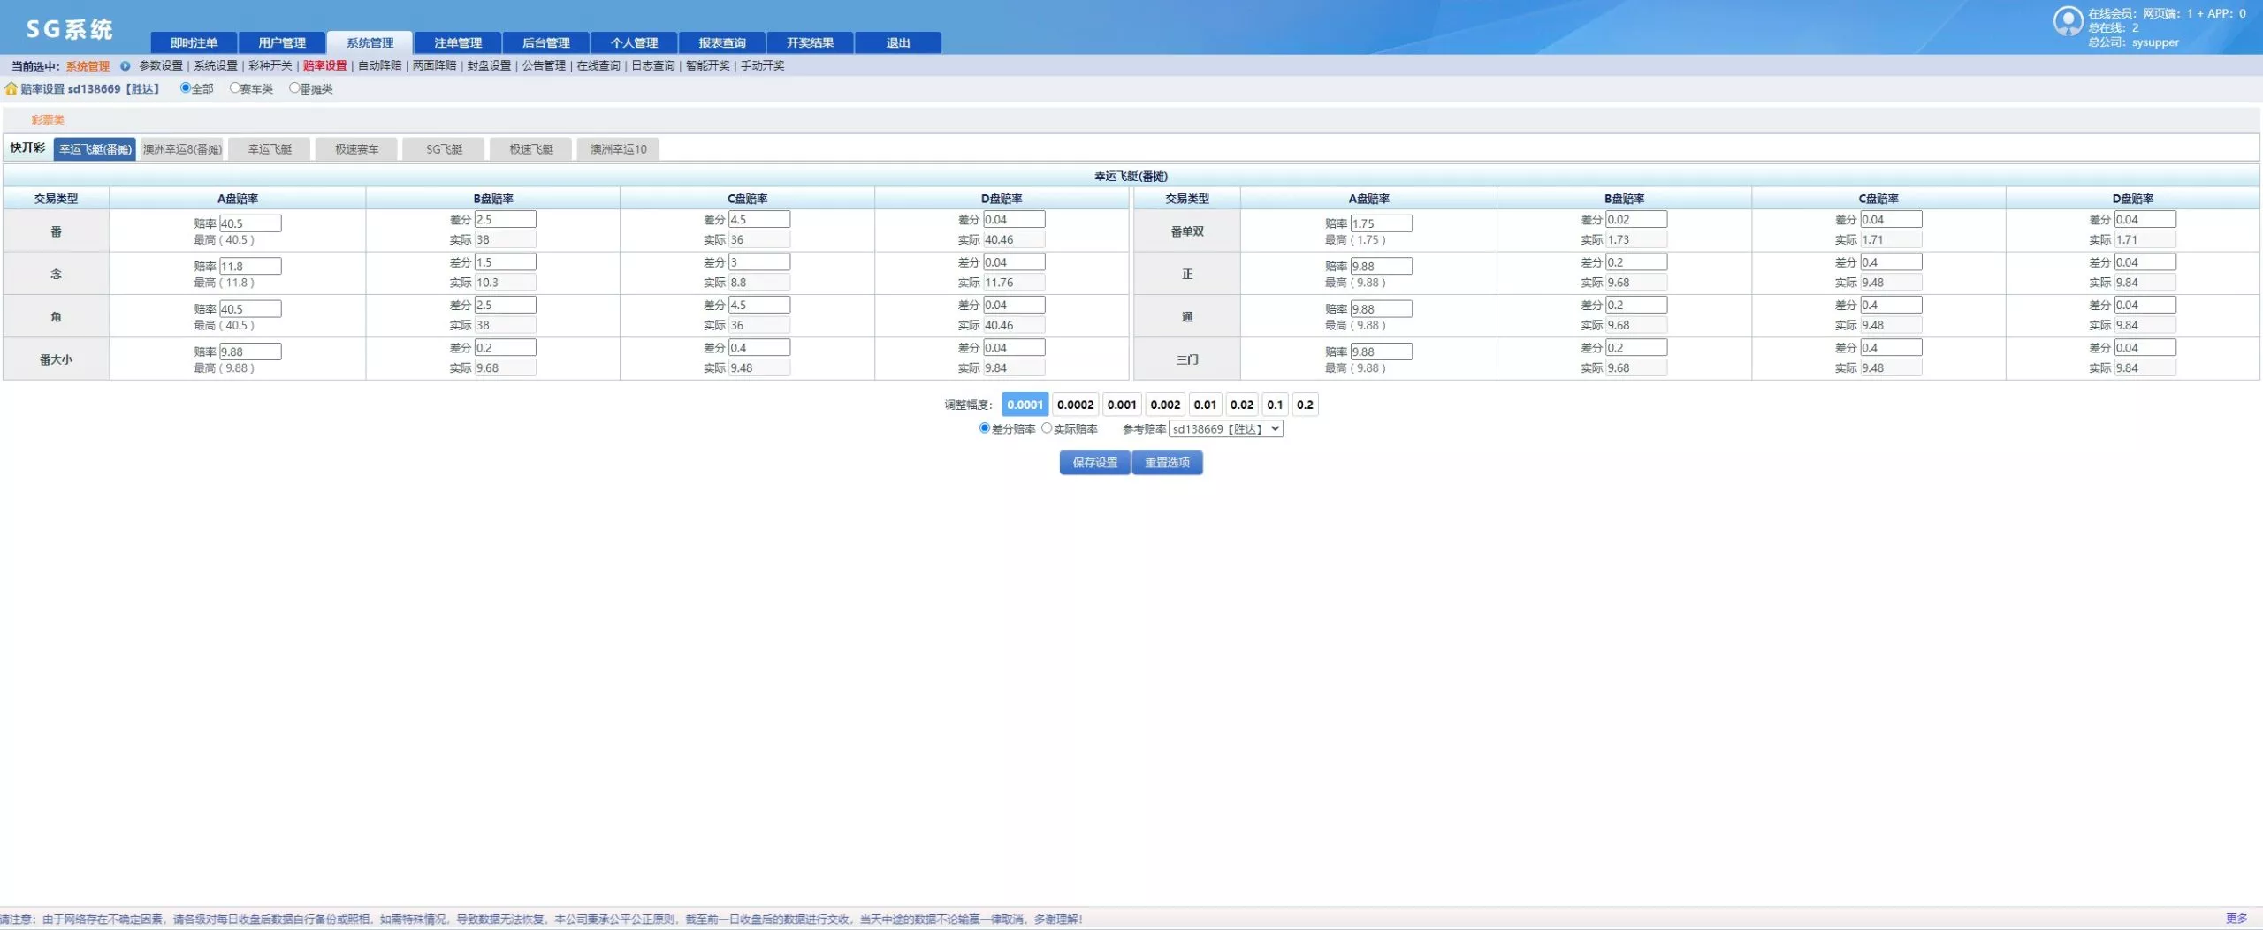Click the 更多 link at bottom right
This screenshot has height=930, width=2263.
pos(2236,919)
